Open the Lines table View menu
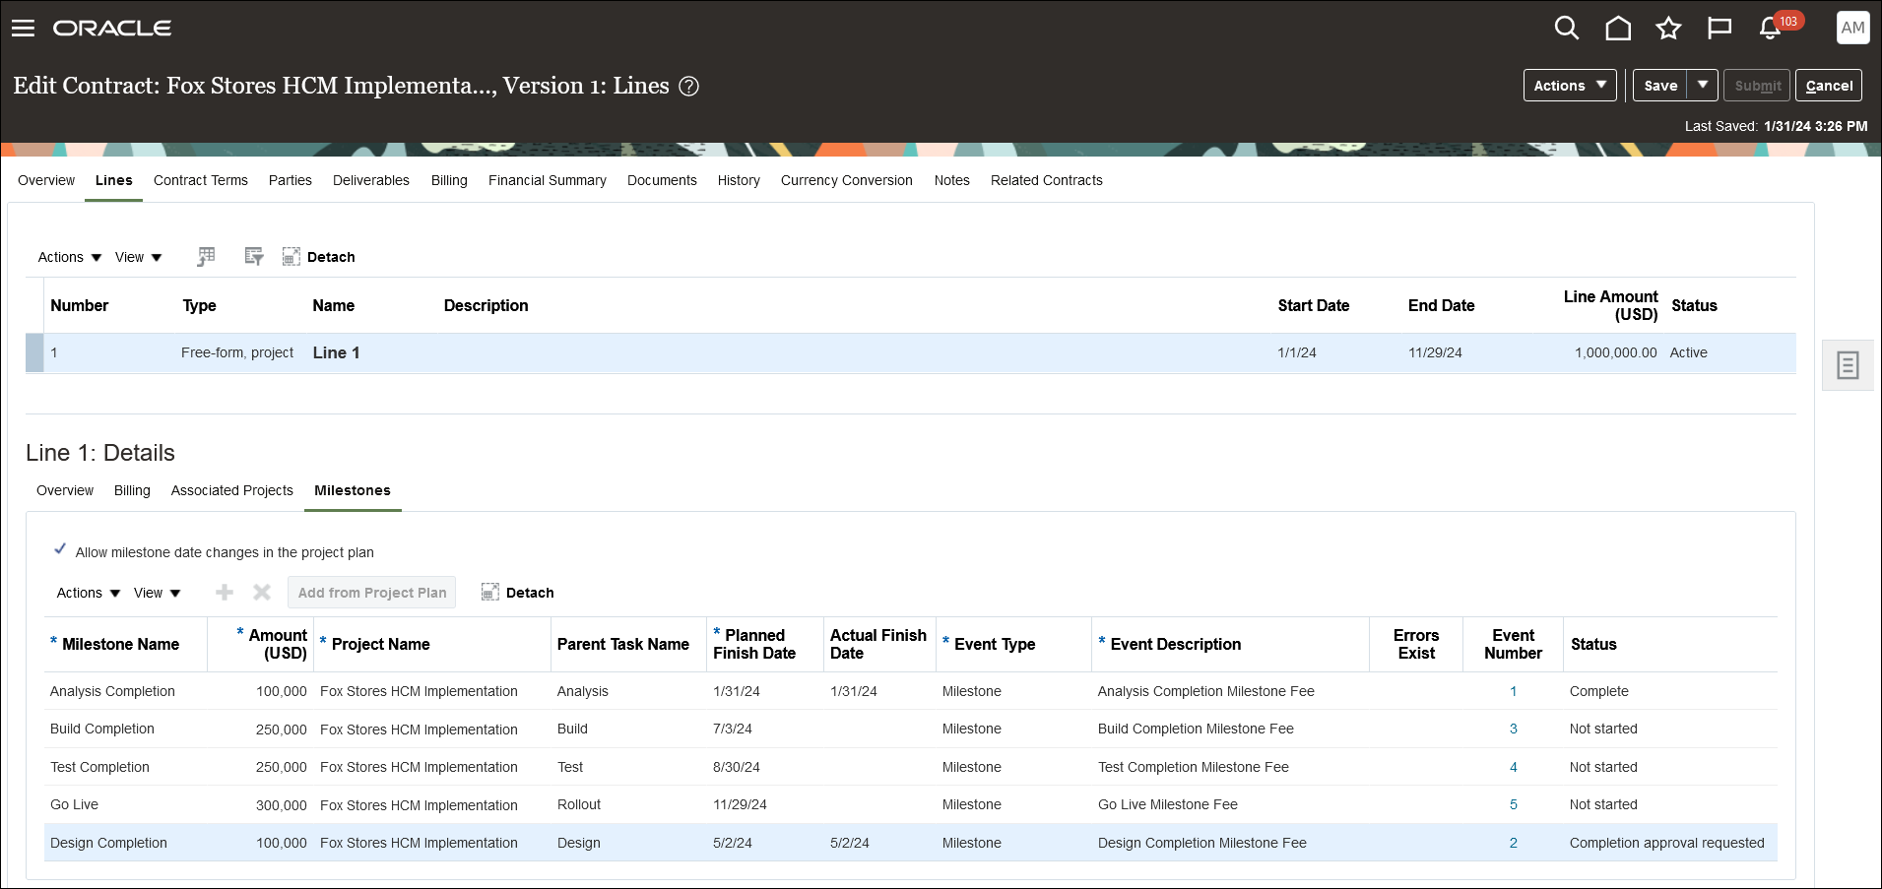Image resolution: width=1882 pixels, height=889 pixels. pos(138,257)
